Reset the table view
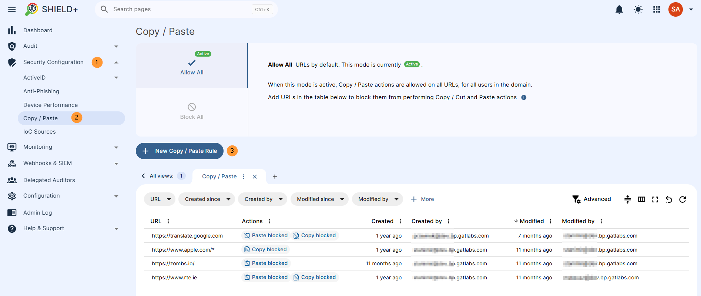Screen dimensions: 701x296 [x=669, y=199]
